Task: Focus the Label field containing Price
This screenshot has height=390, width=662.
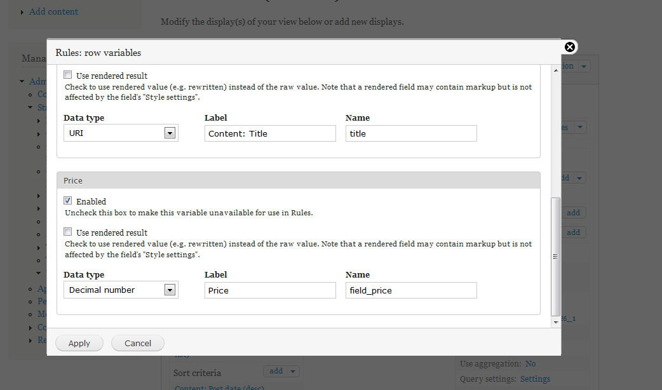Action: (270, 290)
